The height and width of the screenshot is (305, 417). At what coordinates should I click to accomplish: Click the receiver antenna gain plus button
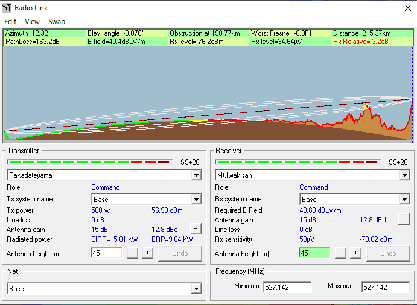(404, 219)
